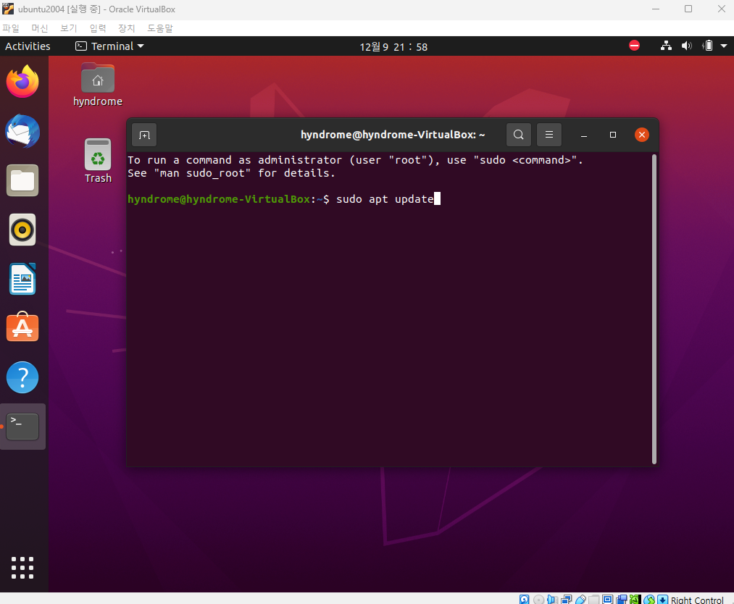Open the VirtualBox 장치 menu
The height and width of the screenshot is (604, 734).
coord(126,28)
